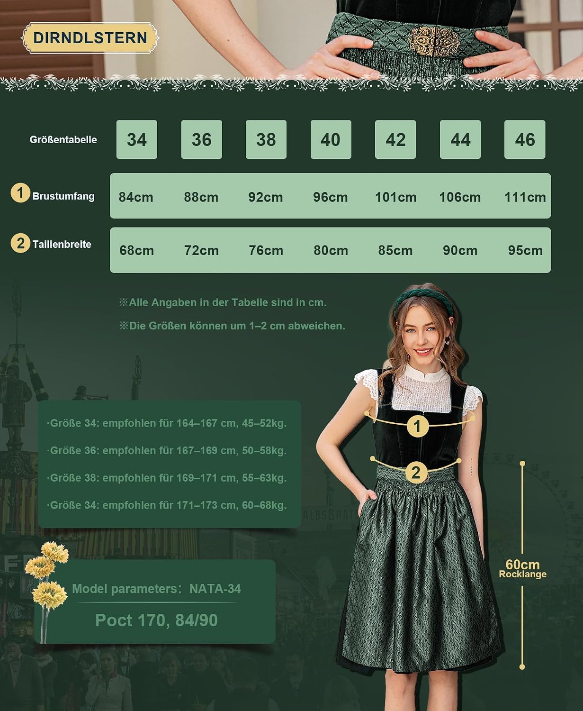Click the 'Model parameters: NATA-34' text
Viewport: 583px width, 711px height.
(156, 589)
